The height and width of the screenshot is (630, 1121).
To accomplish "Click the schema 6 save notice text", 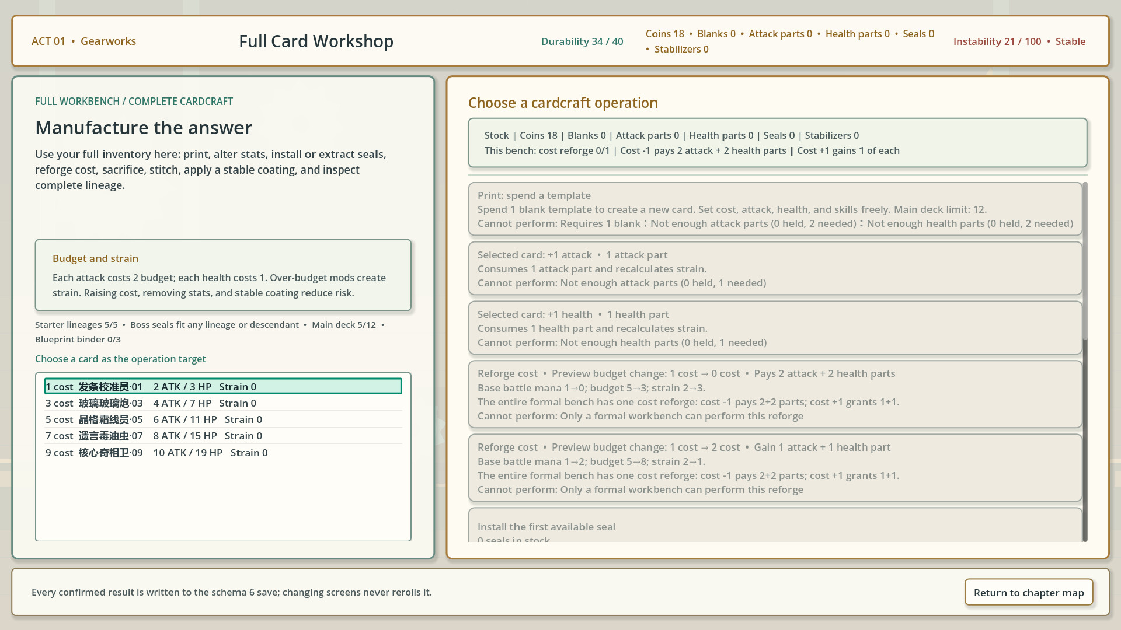I will 232,592.
